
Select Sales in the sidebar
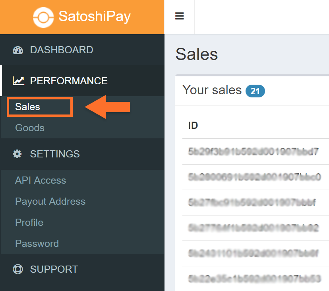pos(28,107)
